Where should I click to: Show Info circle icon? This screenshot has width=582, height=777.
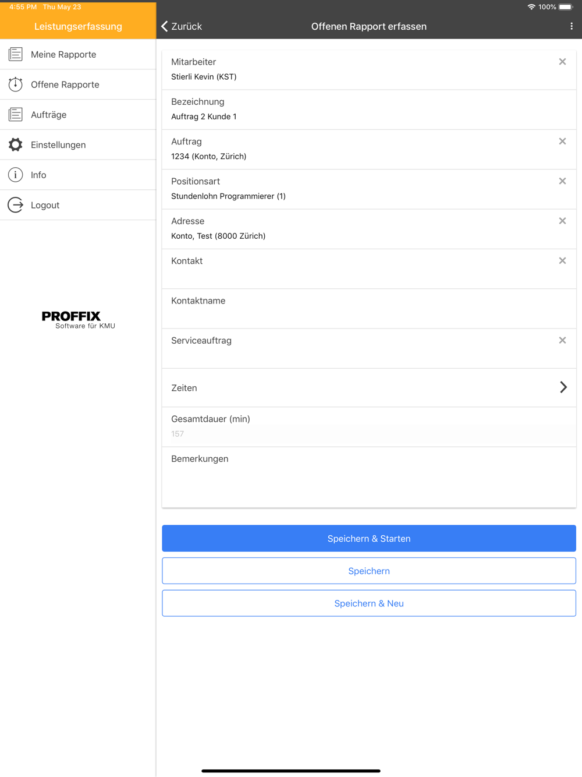tap(16, 175)
